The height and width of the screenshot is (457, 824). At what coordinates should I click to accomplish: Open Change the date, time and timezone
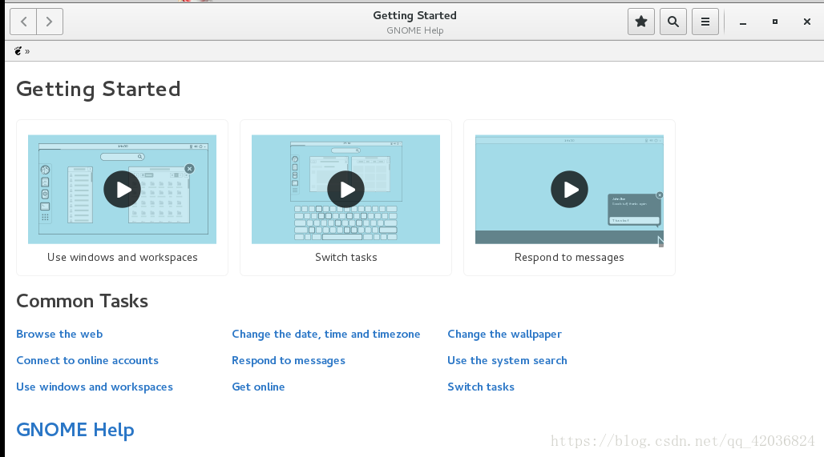pyautogui.click(x=325, y=335)
